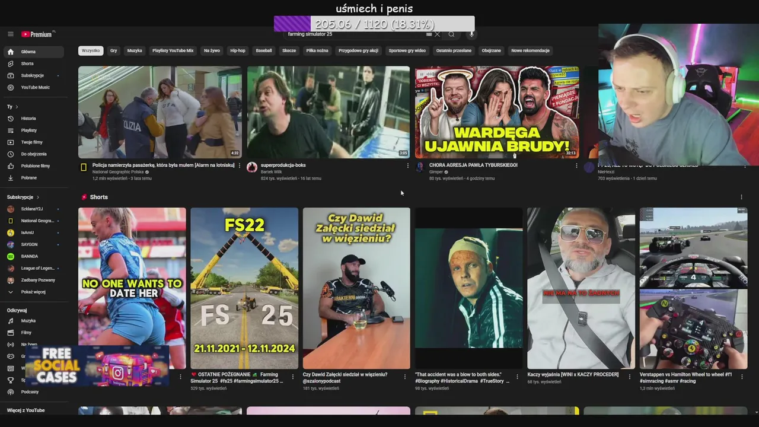Open options for superprodukcja-boks video
The width and height of the screenshot is (759, 427).
point(408,166)
